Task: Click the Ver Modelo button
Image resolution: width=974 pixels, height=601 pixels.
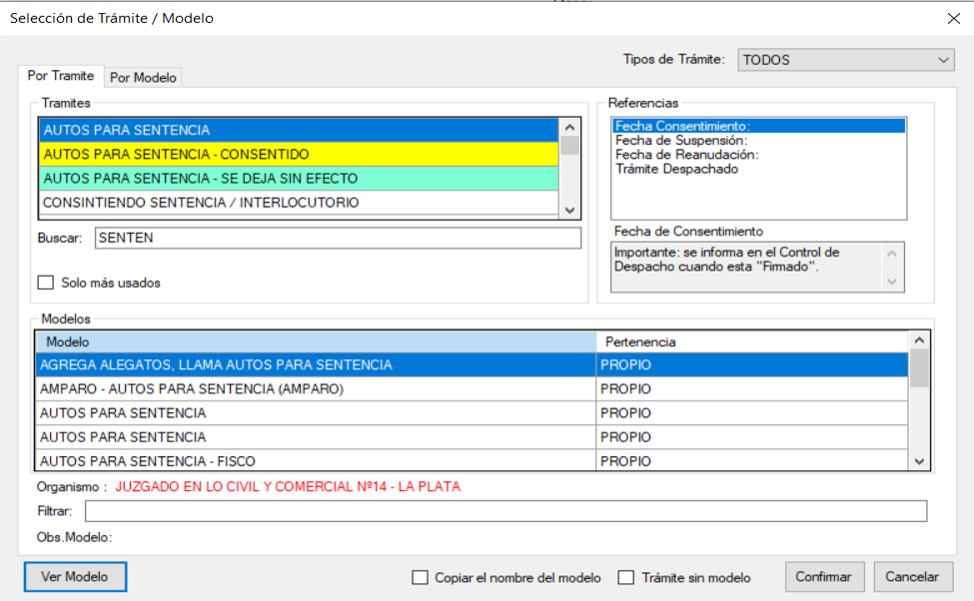Action: click(x=74, y=576)
